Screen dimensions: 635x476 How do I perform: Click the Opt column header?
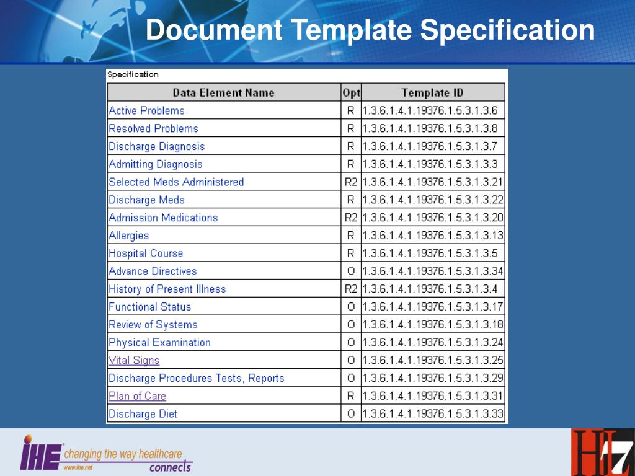tap(351, 93)
